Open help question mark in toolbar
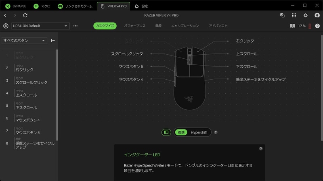 317,26
